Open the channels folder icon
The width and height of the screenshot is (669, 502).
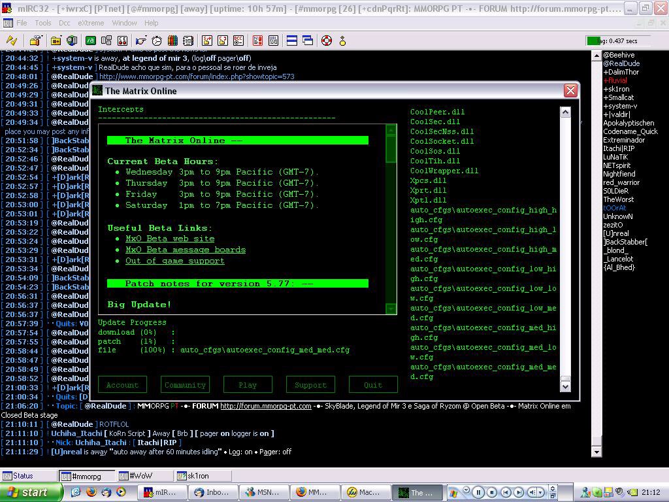56,41
